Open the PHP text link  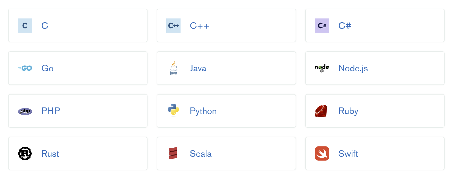(51, 111)
